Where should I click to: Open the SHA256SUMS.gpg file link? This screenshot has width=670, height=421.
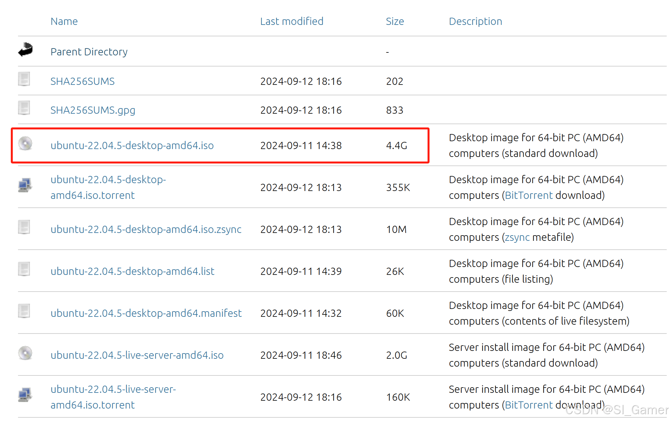93,110
